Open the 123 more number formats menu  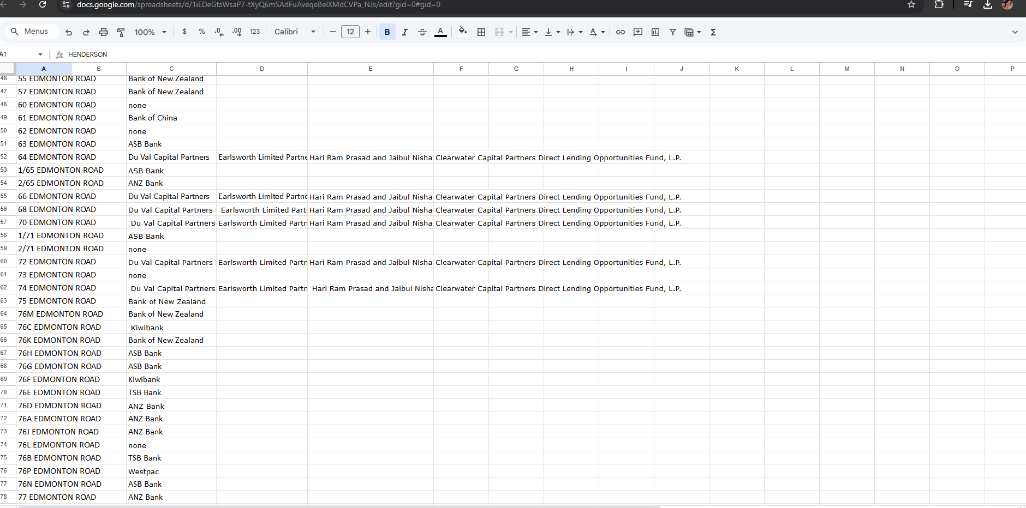[x=255, y=32]
